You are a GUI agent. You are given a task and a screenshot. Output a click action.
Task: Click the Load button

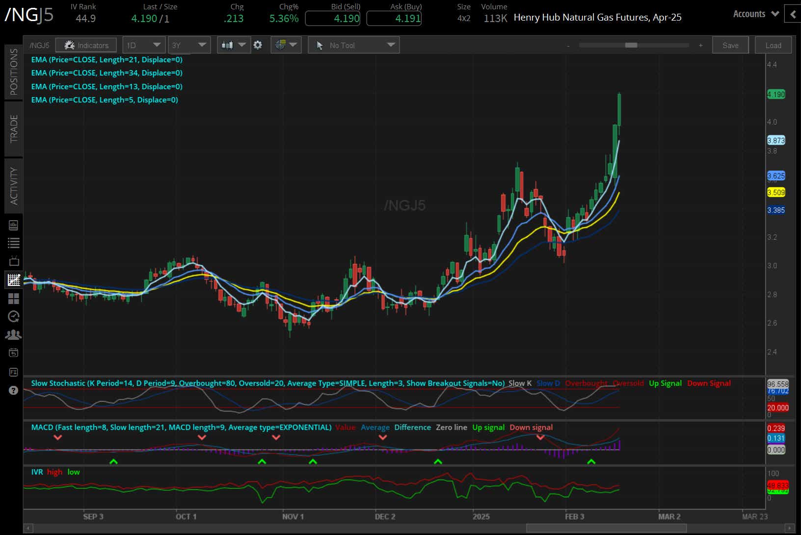coord(773,45)
